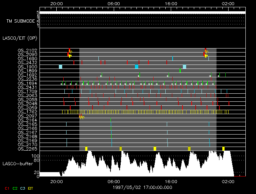Click the TM SUBMODE panel label

click(x=20, y=21)
